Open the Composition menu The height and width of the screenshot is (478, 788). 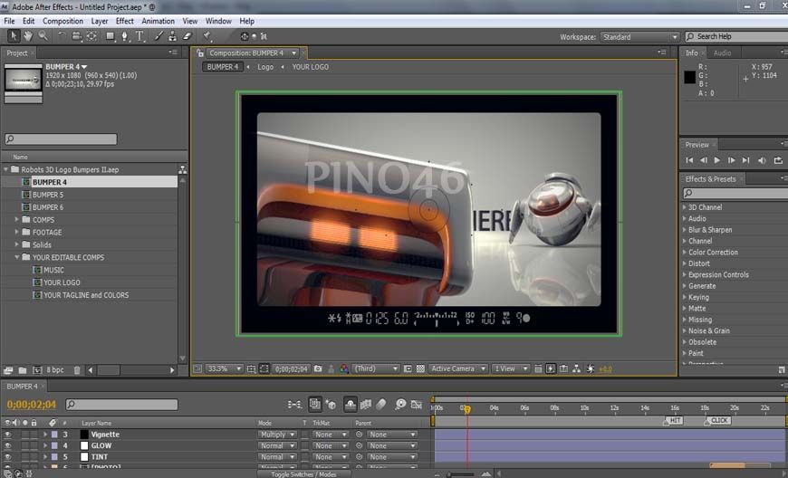click(x=62, y=21)
